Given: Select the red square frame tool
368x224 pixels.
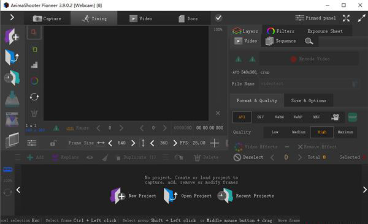Looking at the screenshot, I should [x=34, y=32].
